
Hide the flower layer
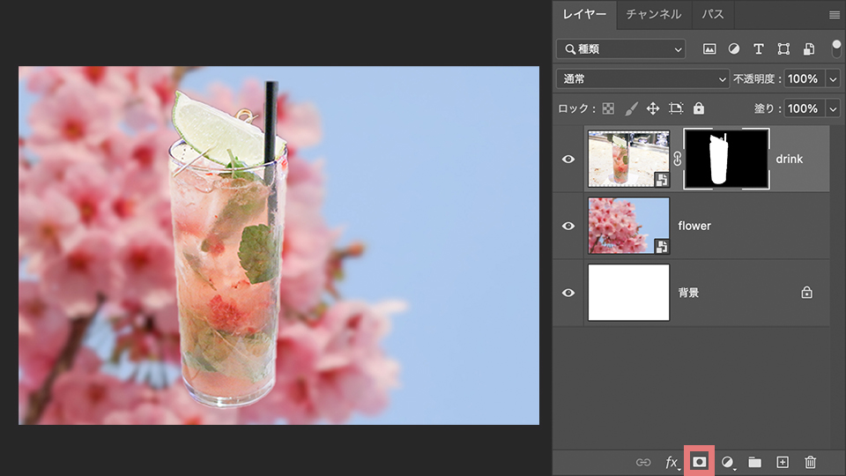pos(568,227)
